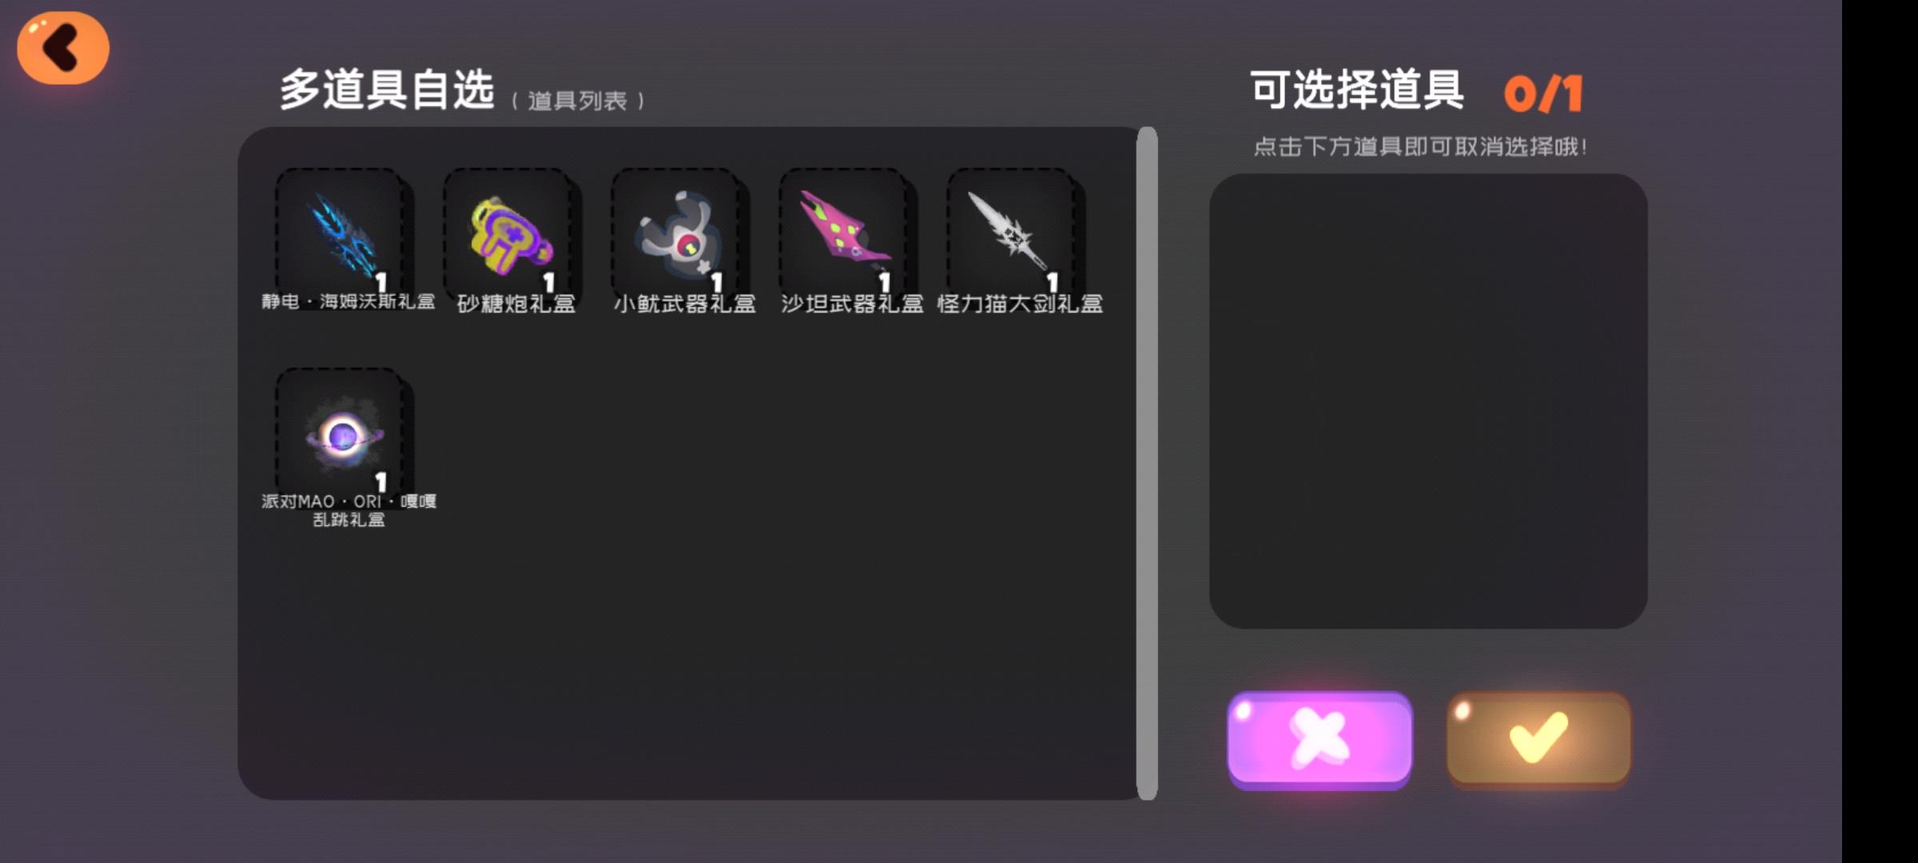Screen dimensions: 1918x863
Task: Click the 小鱿武器礼盒 name label
Action: click(684, 304)
